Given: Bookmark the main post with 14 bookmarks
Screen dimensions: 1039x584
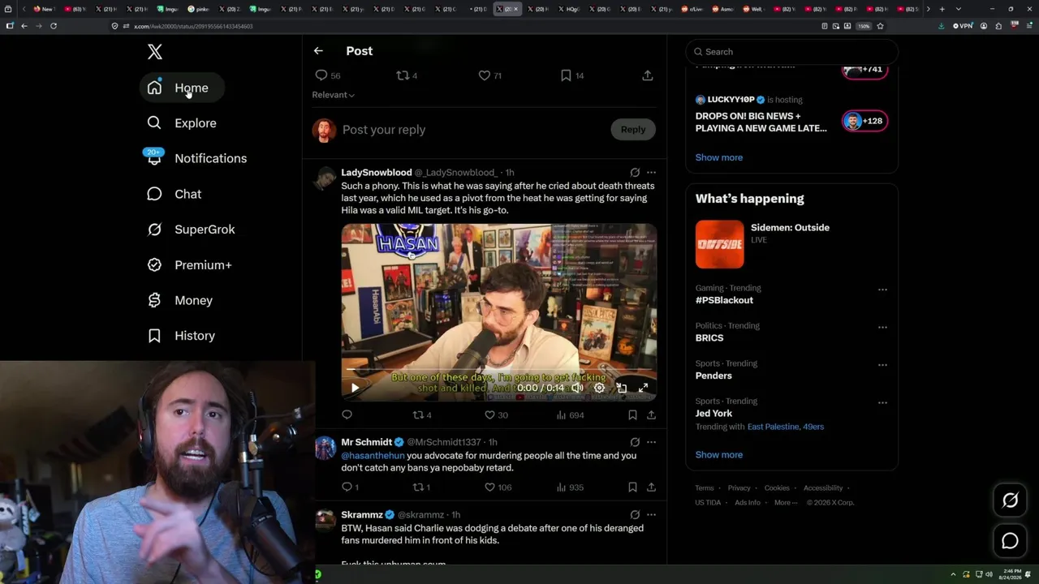Looking at the screenshot, I should pyautogui.click(x=572, y=75).
